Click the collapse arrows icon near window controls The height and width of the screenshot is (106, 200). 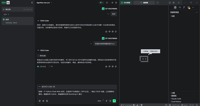(x=179, y=3)
